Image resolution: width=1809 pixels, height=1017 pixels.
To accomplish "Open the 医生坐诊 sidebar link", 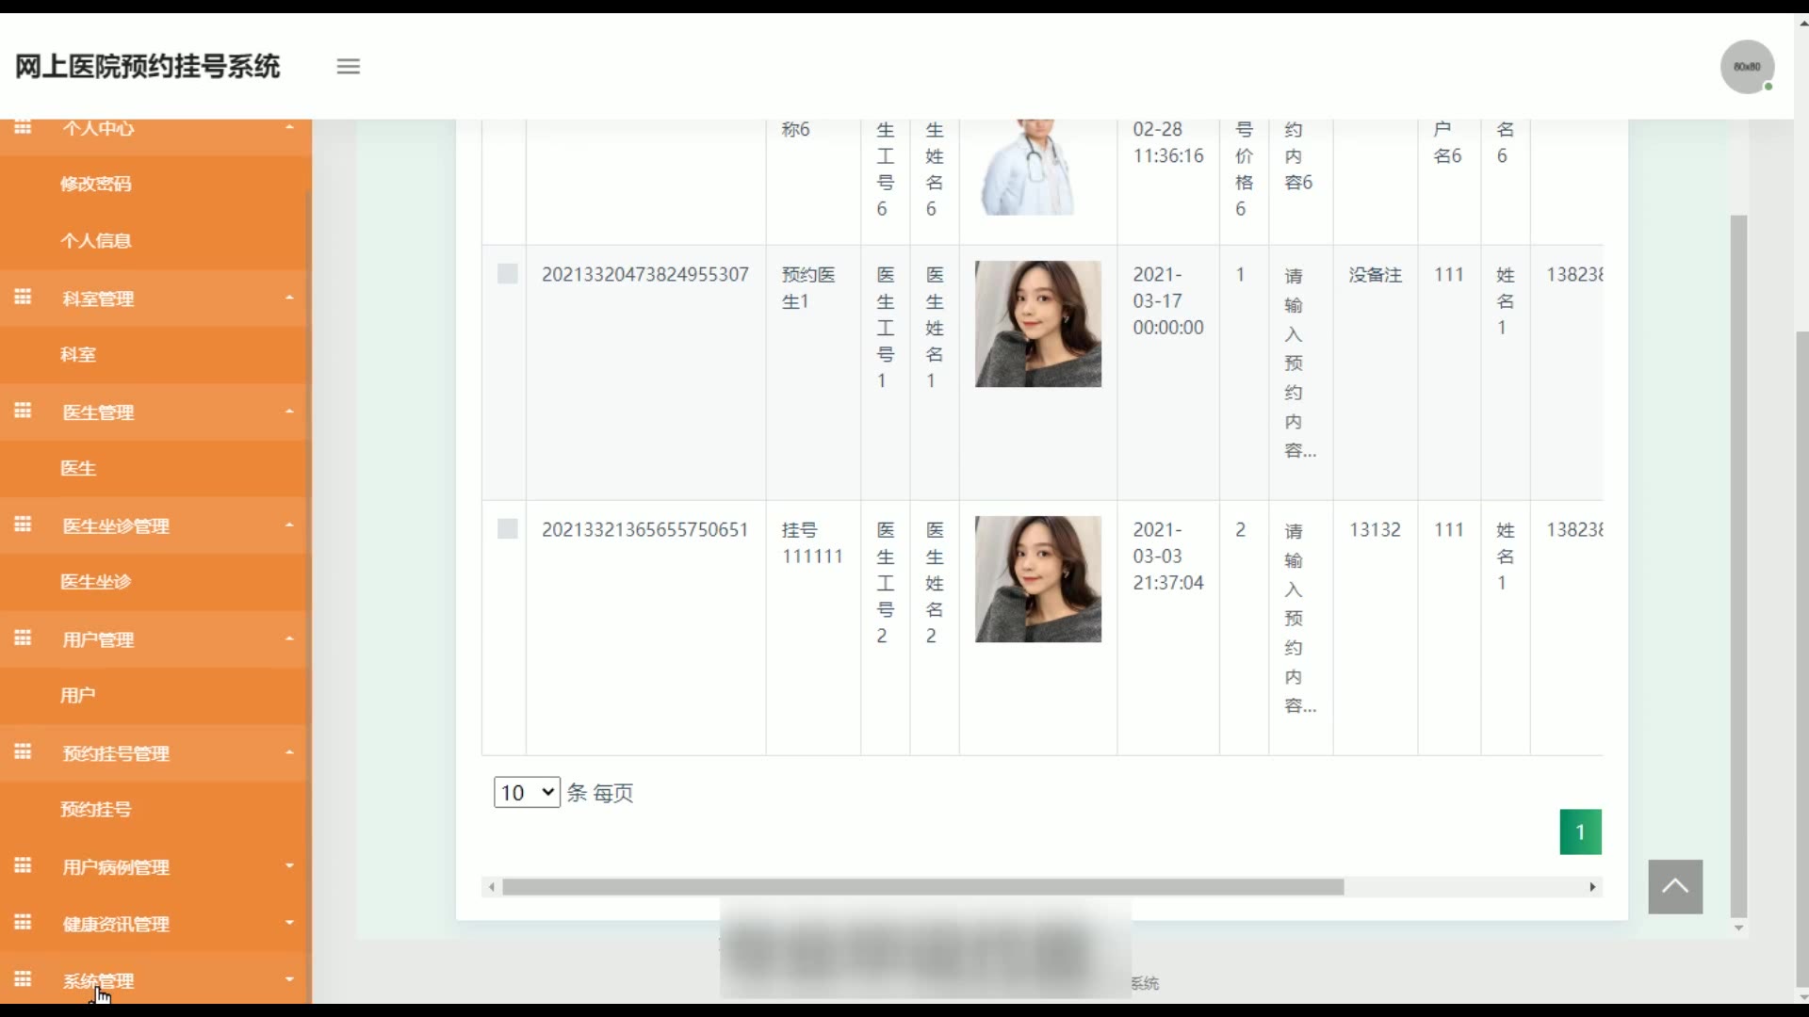I will 96,582.
